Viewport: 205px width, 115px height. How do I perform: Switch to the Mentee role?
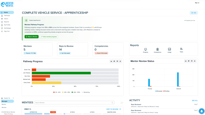click(x=4, y=107)
